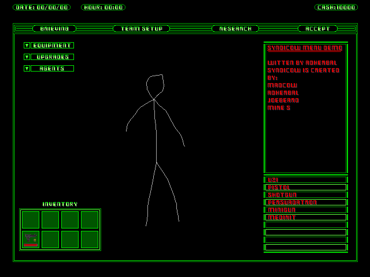Image resolution: width=370 pixels, height=277 pixels.
Task: Select the top-left empty inventory slot
Action: [31, 220]
